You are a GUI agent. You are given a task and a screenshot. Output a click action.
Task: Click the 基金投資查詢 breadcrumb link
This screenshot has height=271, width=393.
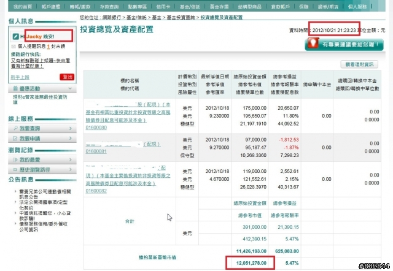point(181,19)
